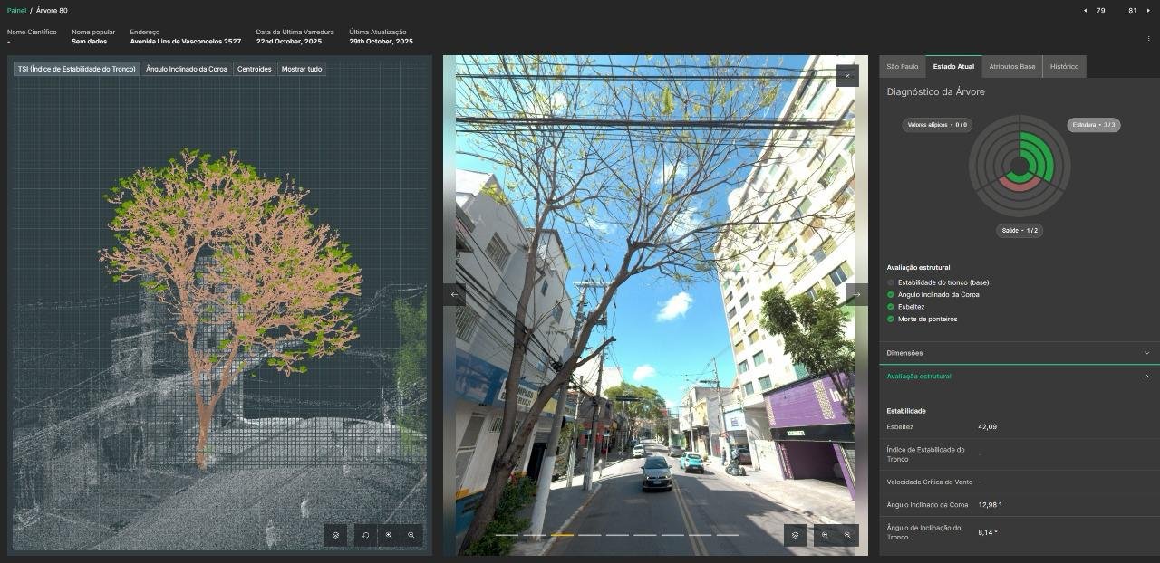The height and width of the screenshot is (563, 1160).
Task: Close the street photo viewer
Action: (x=847, y=76)
